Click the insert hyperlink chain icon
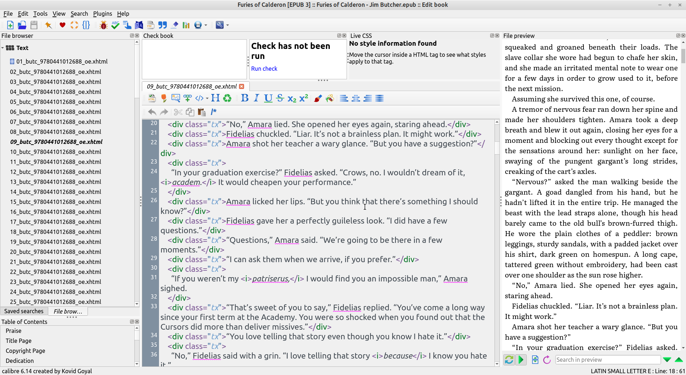The width and height of the screenshot is (686, 375). click(187, 98)
